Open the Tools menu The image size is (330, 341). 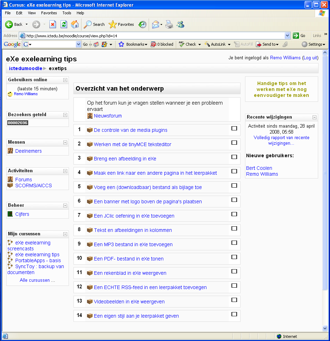click(x=66, y=13)
